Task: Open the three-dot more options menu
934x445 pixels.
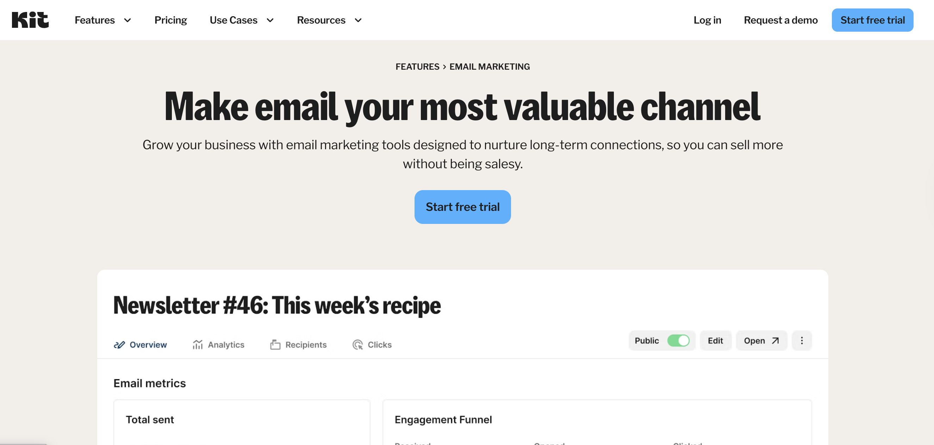Action: click(802, 341)
